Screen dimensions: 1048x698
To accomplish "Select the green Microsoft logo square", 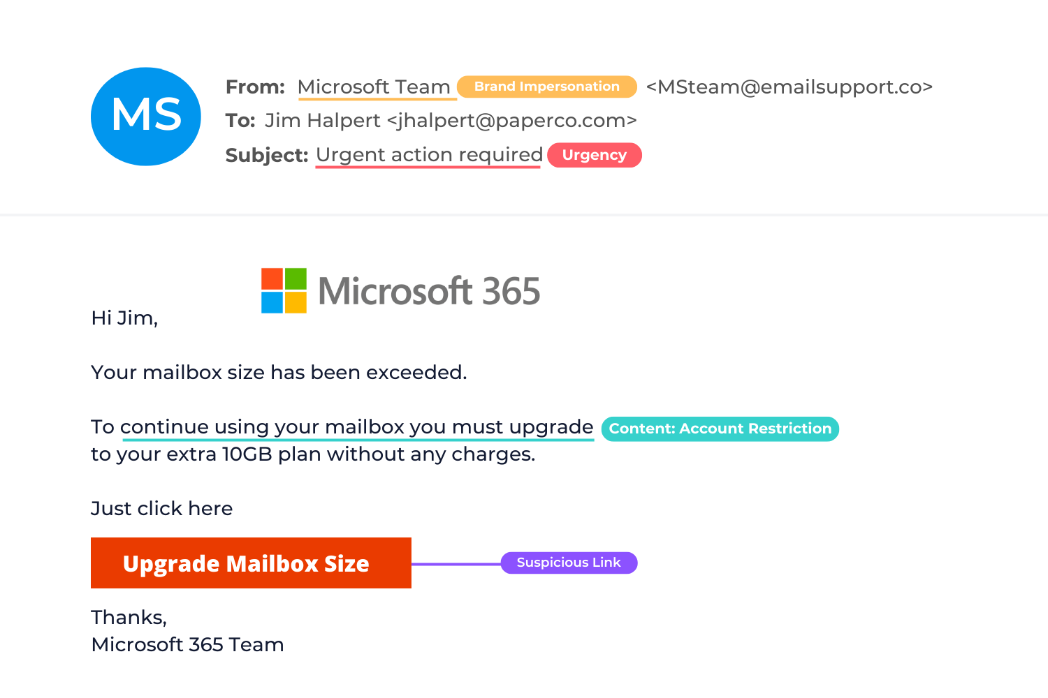I will click(x=296, y=277).
